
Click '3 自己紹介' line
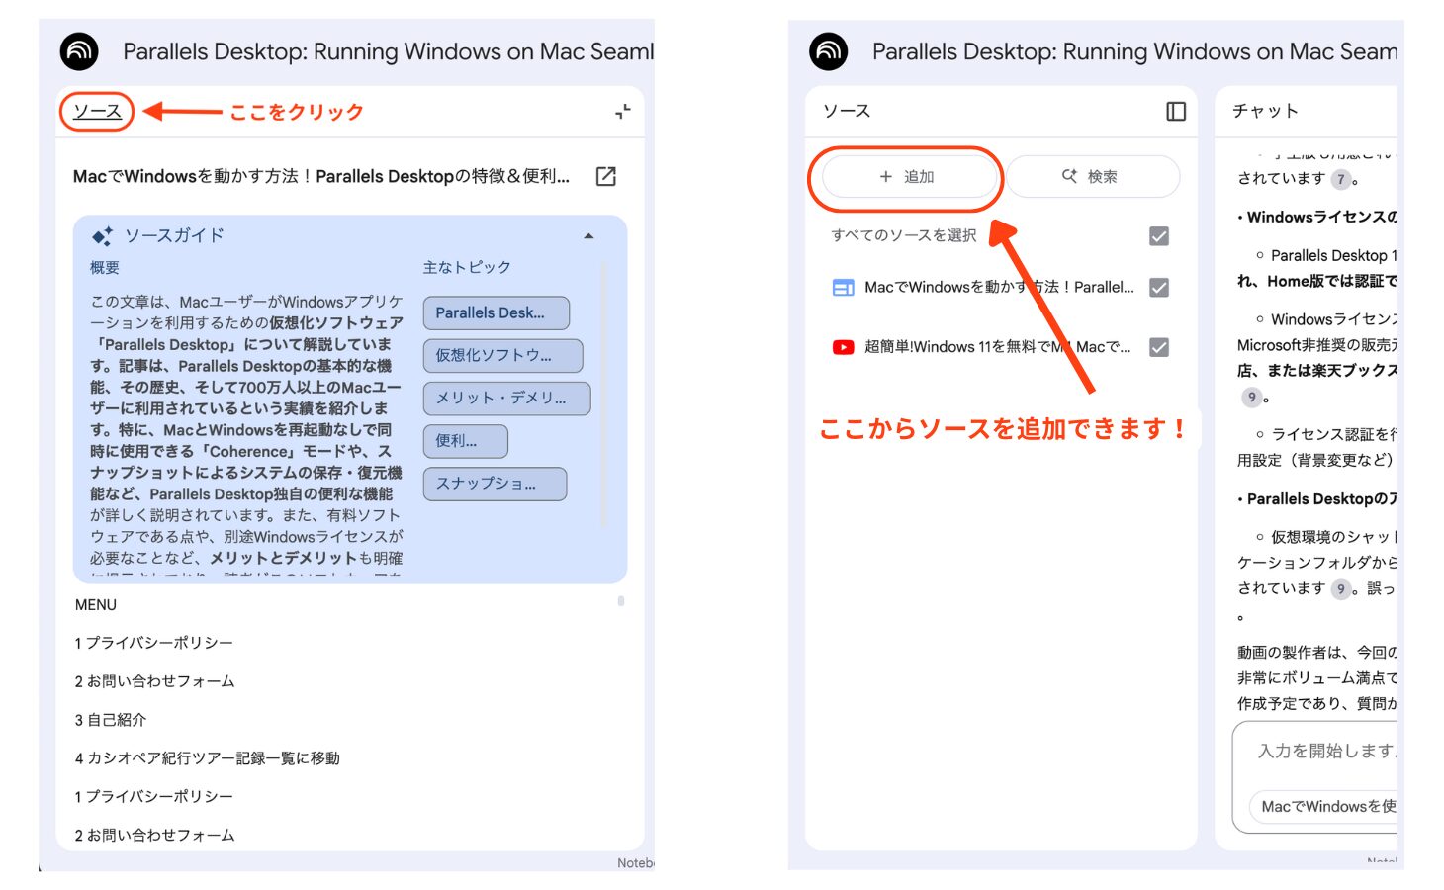point(111,720)
